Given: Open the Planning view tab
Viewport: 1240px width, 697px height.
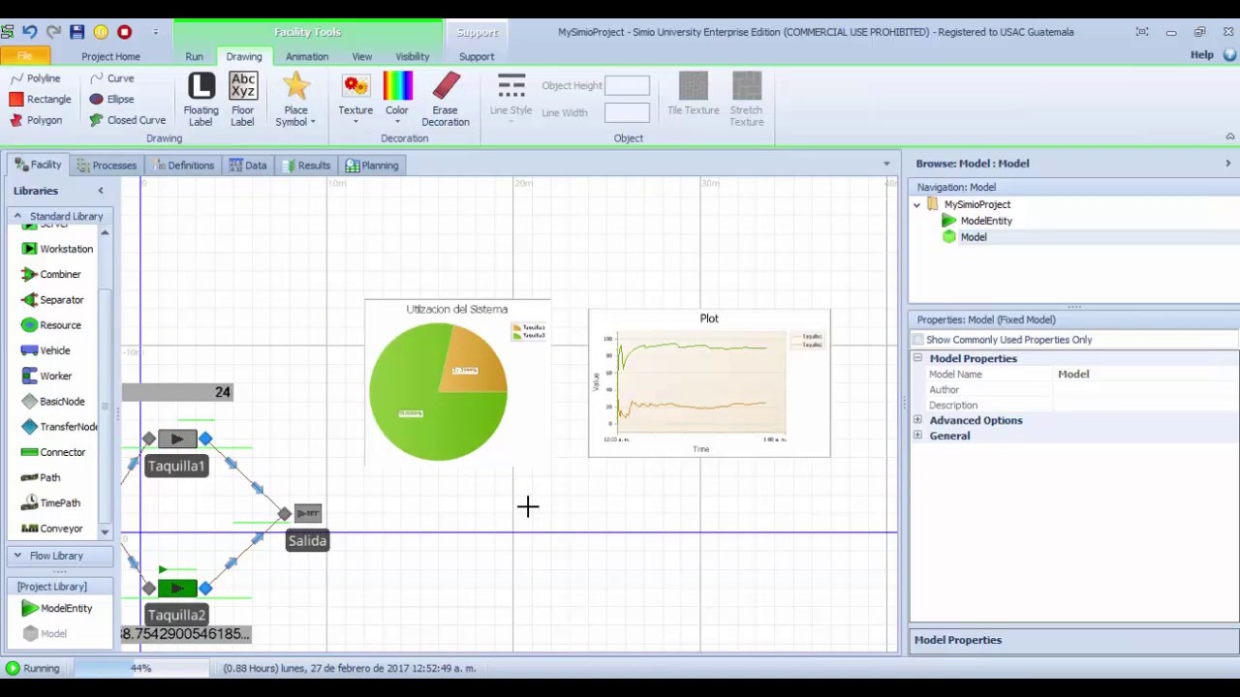Looking at the screenshot, I should pos(372,166).
